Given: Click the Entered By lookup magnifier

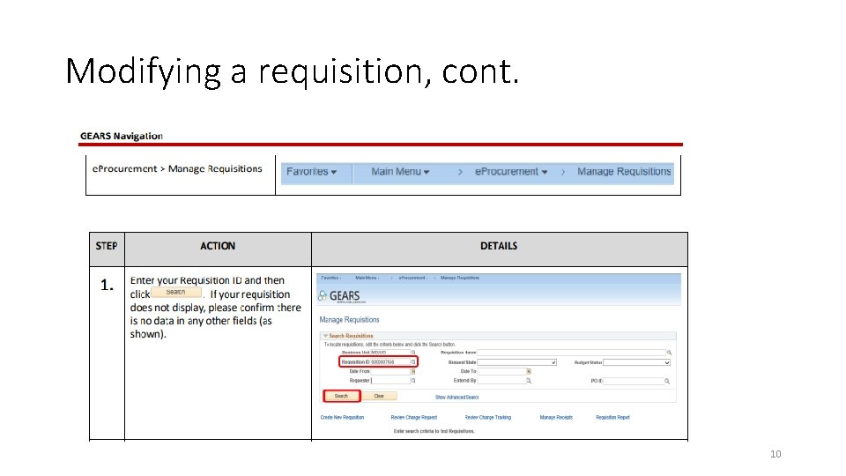Looking at the screenshot, I should [529, 381].
